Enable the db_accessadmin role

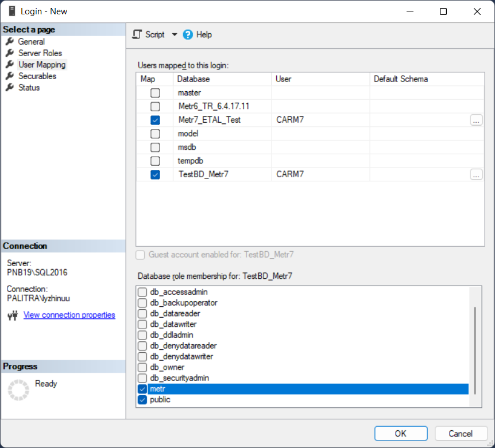142,292
